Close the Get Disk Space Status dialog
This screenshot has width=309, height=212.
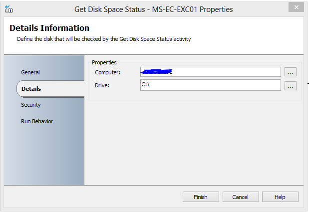pos(296,7)
